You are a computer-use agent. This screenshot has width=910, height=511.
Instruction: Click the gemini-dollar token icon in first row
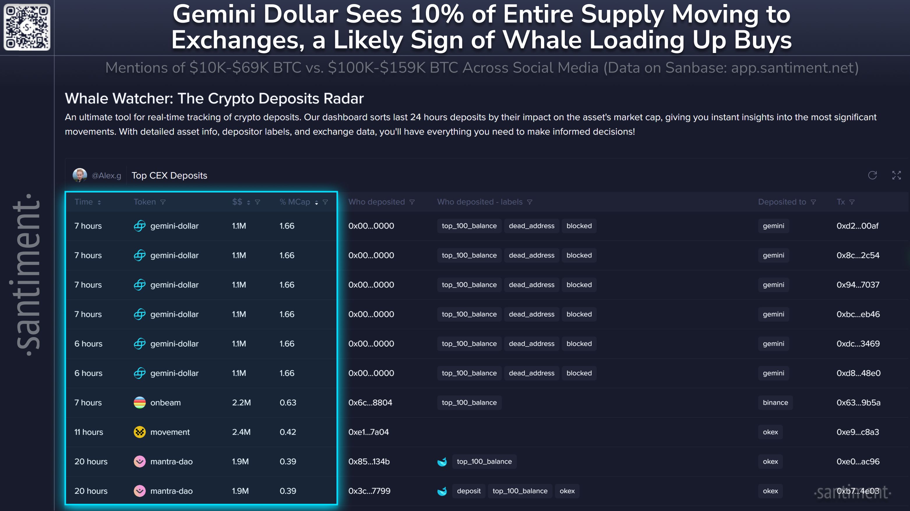140,226
